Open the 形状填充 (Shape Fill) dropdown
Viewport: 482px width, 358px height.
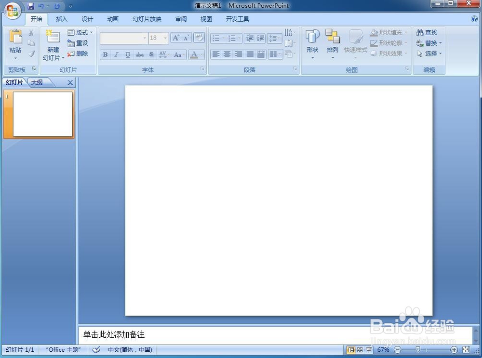pyautogui.click(x=389, y=32)
